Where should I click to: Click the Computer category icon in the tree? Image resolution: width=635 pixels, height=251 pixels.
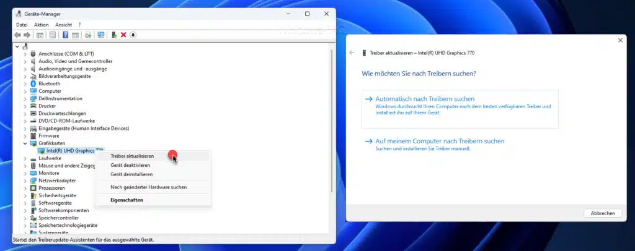[33, 91]
